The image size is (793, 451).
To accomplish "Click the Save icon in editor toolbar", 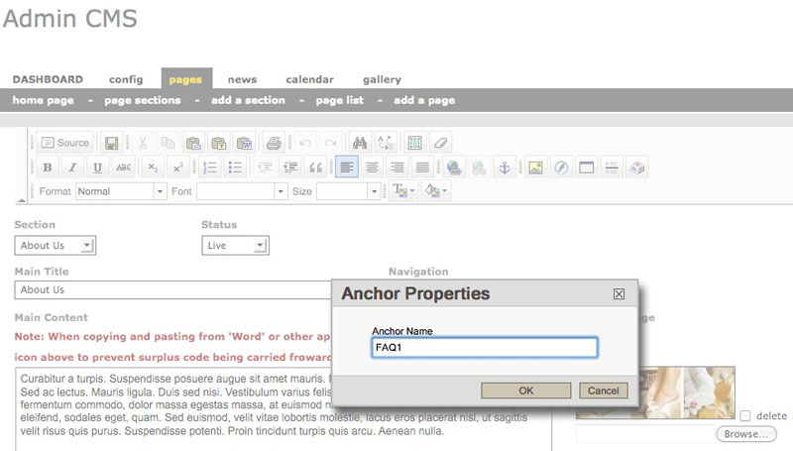I will (x=112, y=143).
